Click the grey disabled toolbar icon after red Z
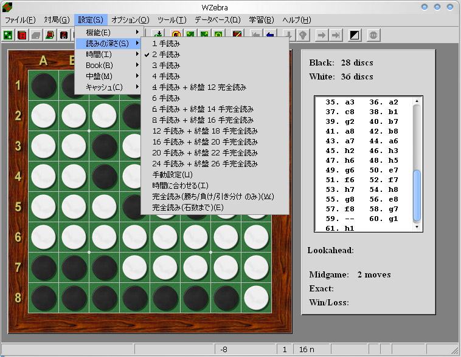 (36, 35)
